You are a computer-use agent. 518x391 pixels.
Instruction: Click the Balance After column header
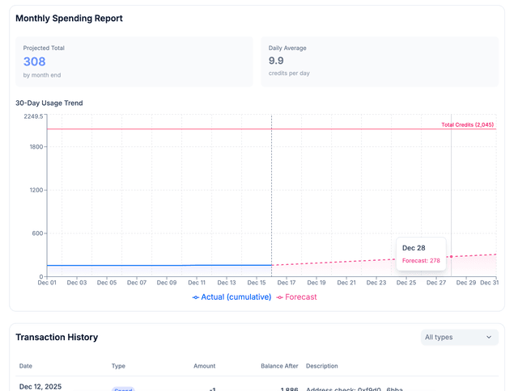[x=279, y=366]
